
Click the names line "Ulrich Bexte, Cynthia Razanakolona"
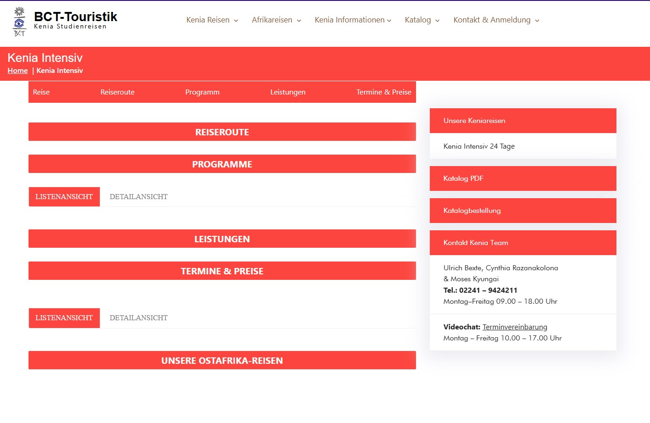(x=501, y=268)
